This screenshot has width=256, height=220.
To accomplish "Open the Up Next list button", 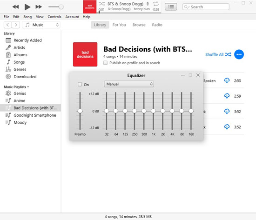I will 171,7.
